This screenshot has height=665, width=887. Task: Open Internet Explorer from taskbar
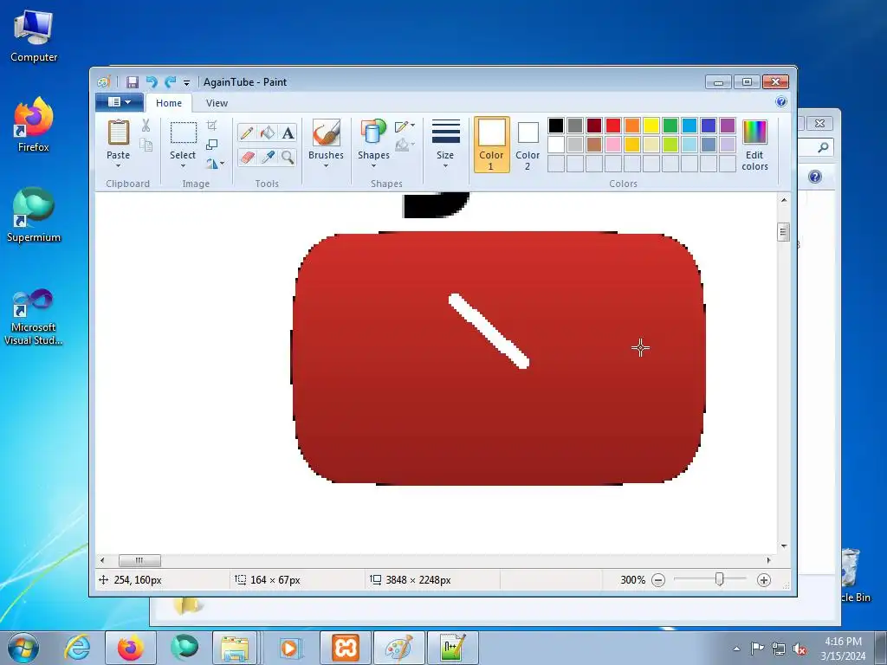pyautogui.click(x=77, y=648)
